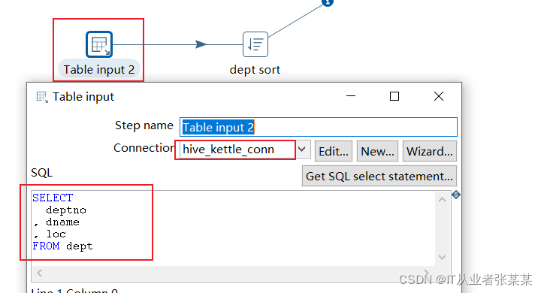Minimize the Table input dialog
Viewport: 544px width, 293px height.
(351, 96)
